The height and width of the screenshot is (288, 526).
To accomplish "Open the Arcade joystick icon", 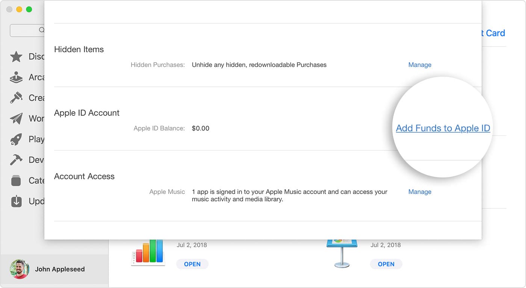I will pyautogui.click(x=16, y=77).
